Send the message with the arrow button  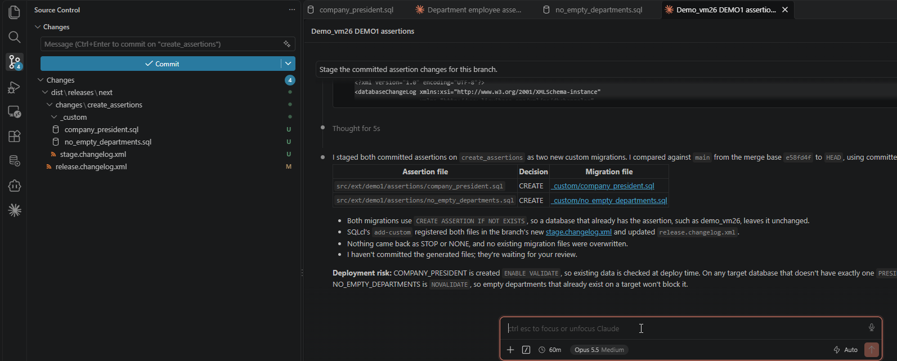click(871, 350)
